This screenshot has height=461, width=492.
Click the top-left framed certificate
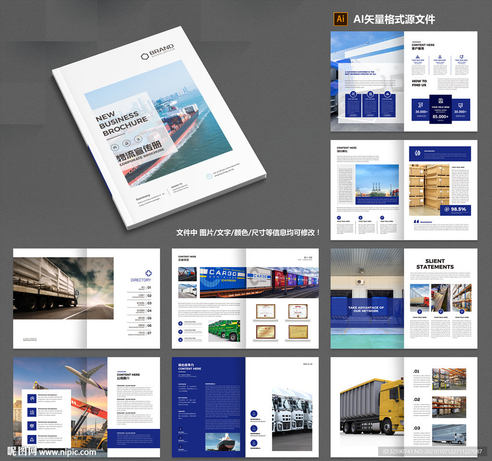266,311
